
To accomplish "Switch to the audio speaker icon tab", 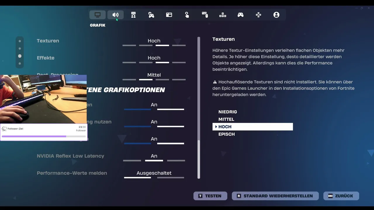I will 115,15.
